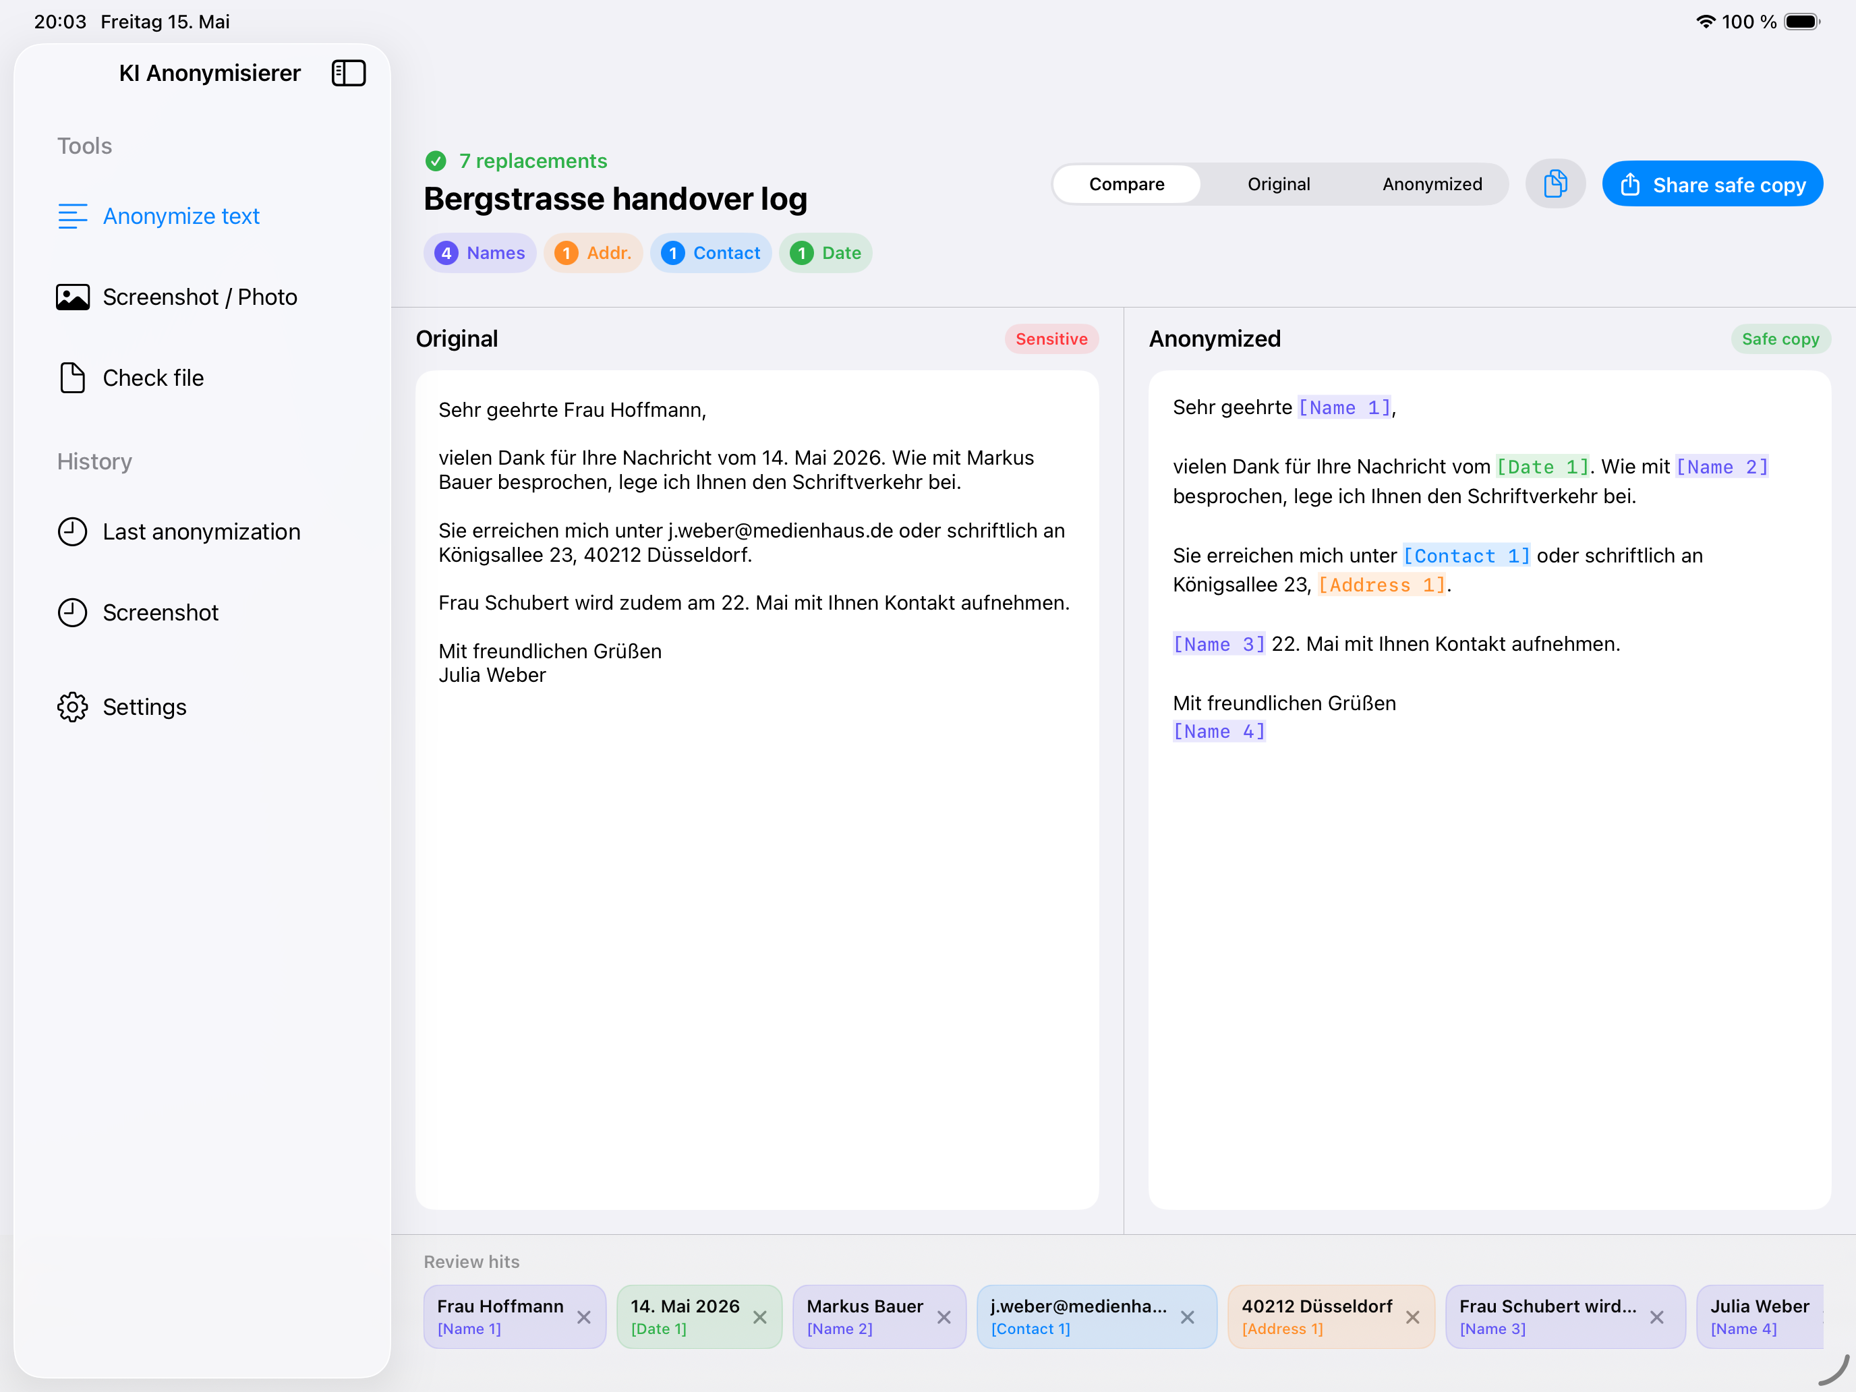The image size is (1856, 1392).
Task: Toggle the sidebar panel icon
Action: point(348,73)
